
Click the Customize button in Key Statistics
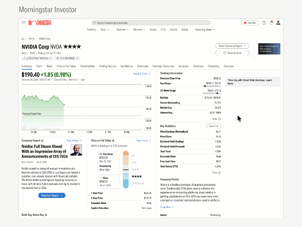214,126
